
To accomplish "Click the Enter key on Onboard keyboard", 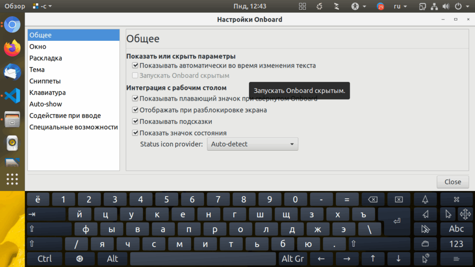I will pyautogui.click(x=397, y=221).
